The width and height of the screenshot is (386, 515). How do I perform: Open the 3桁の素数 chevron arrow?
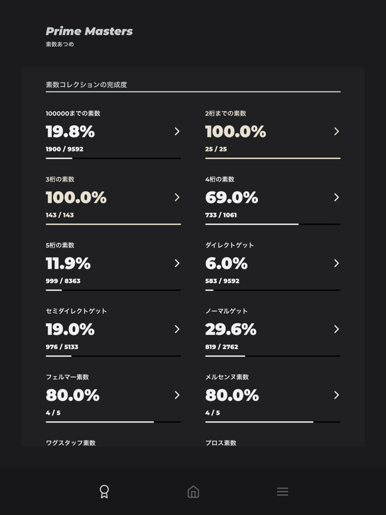[x=177, y=197]
